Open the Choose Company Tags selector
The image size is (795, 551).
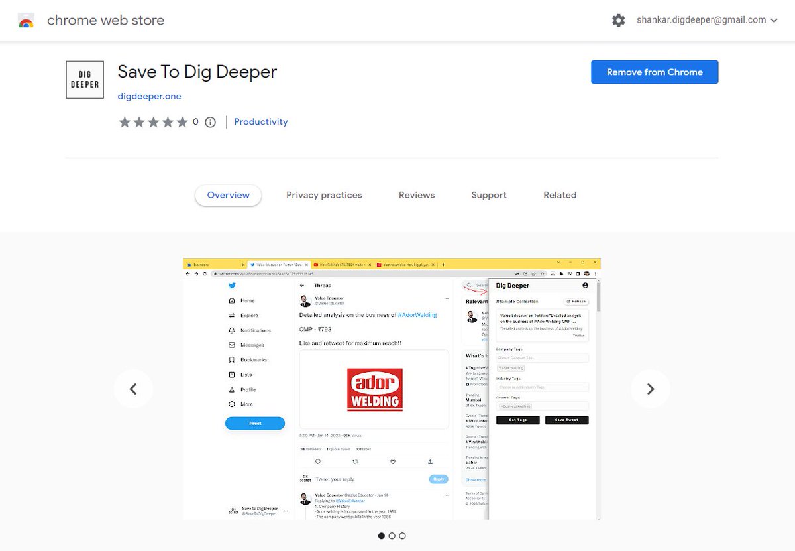pyautogui.click(x=543, y=357)
